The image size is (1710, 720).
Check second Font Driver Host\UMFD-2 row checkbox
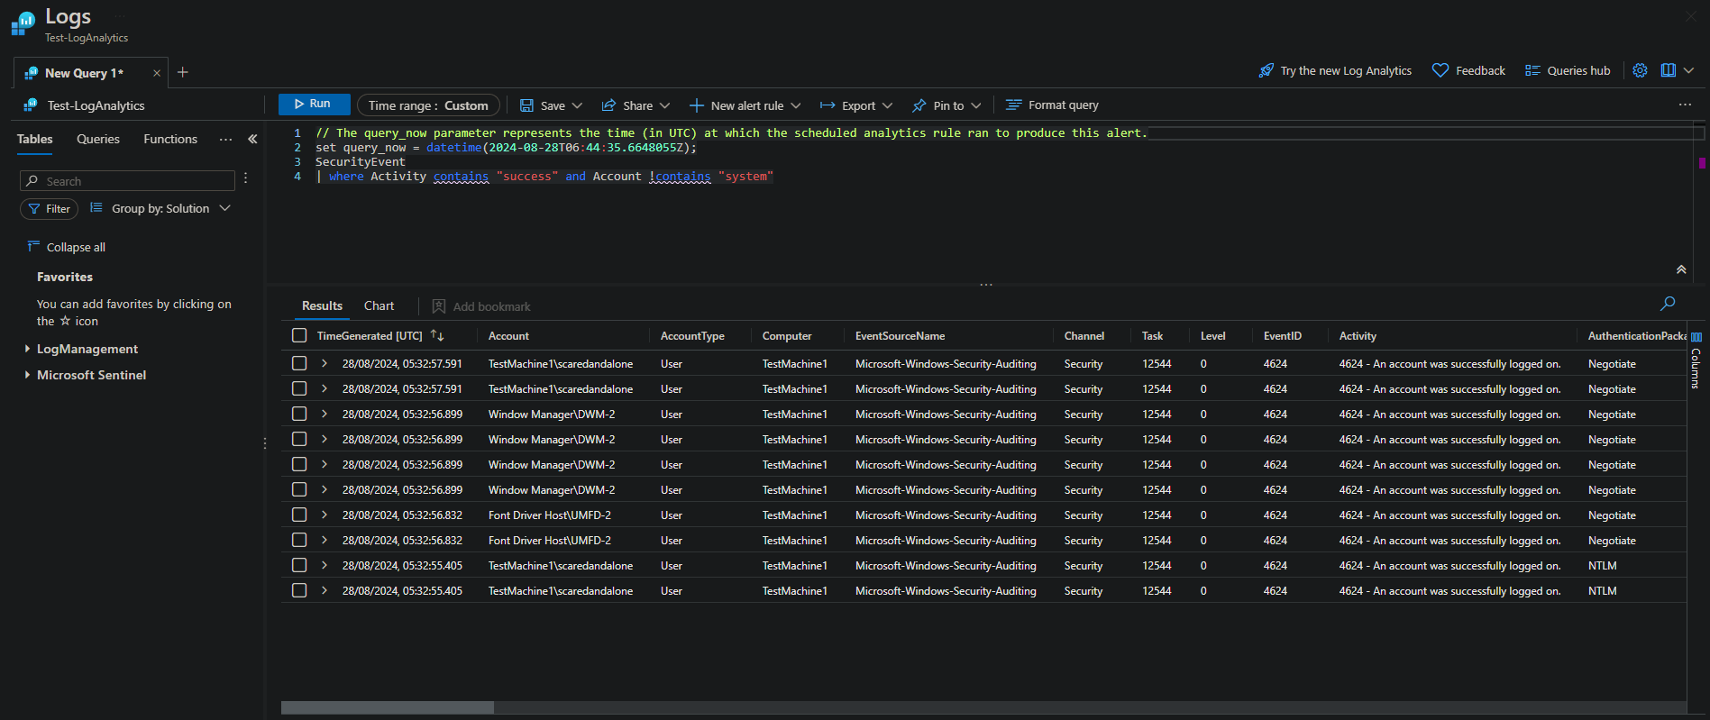(299, 540)
